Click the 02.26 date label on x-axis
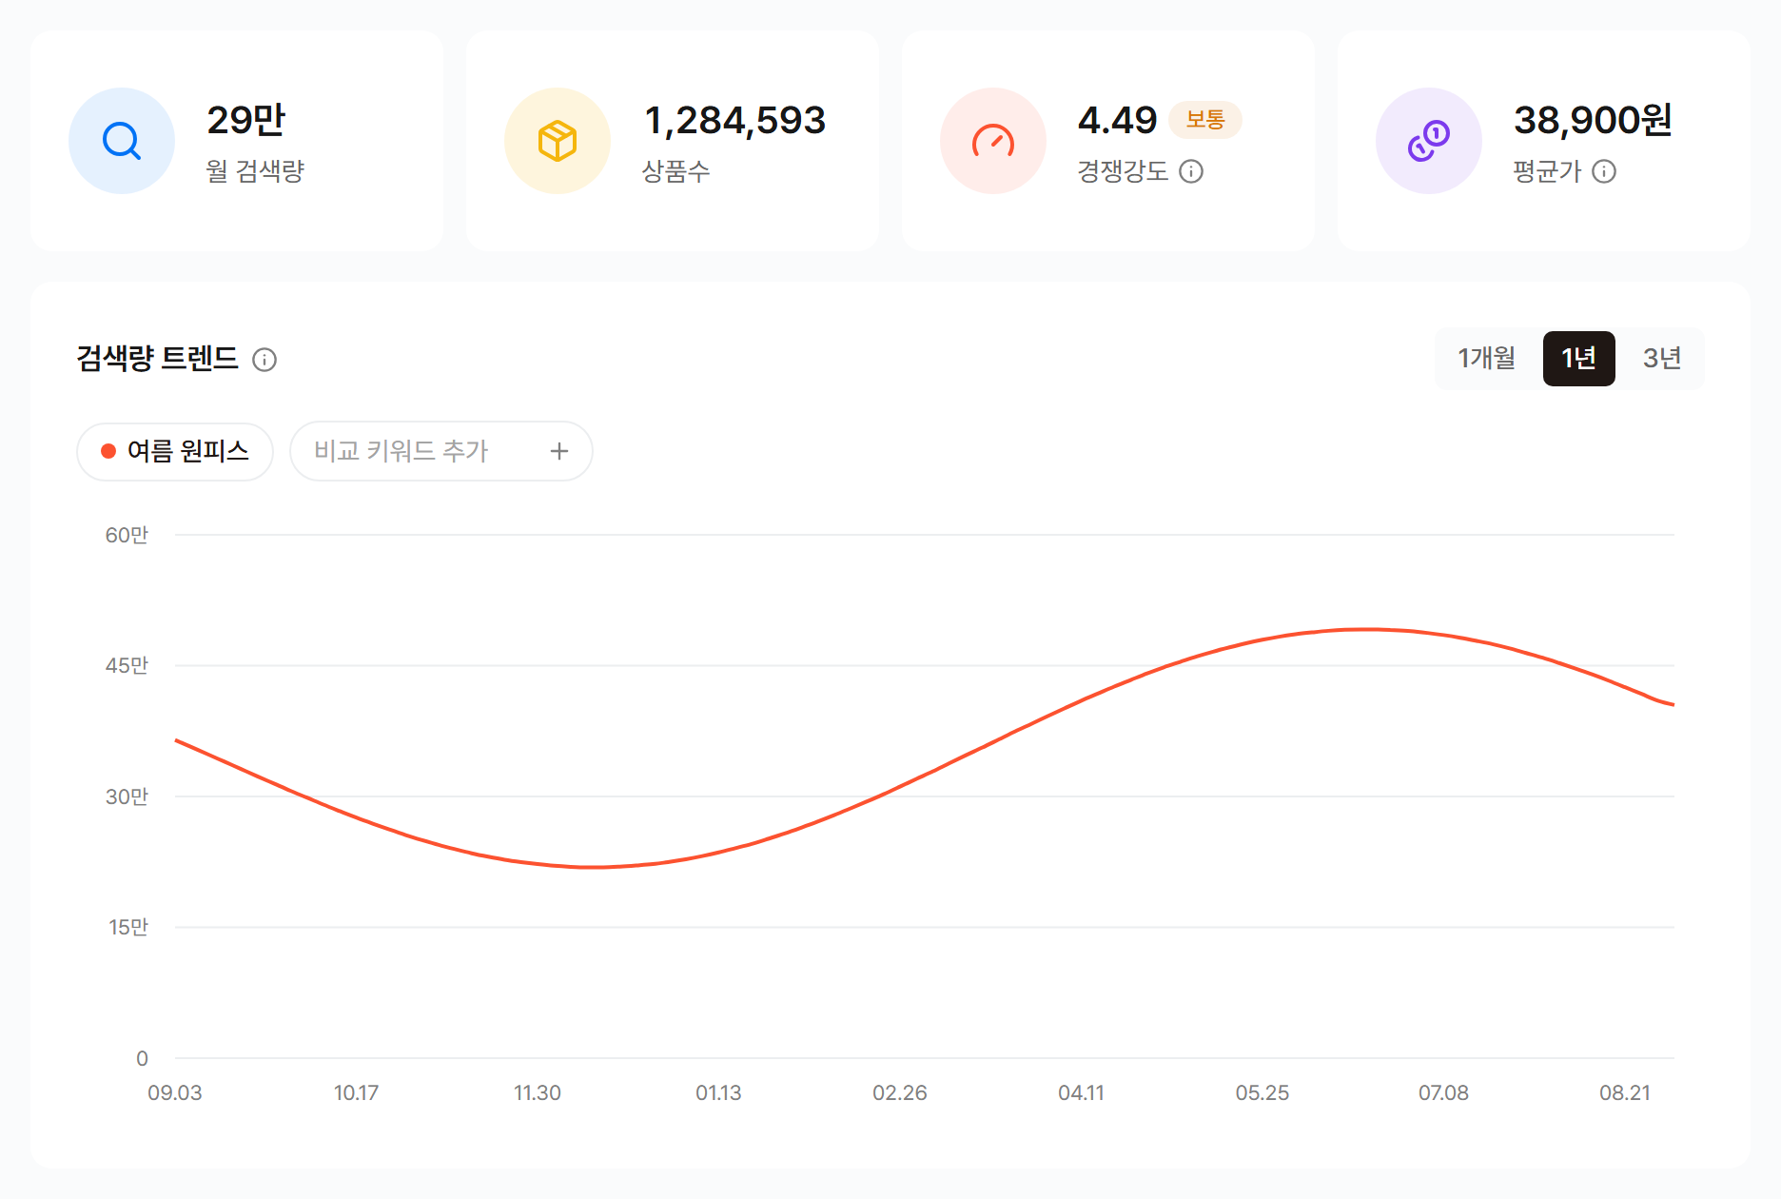 [x=900, y=1092]
